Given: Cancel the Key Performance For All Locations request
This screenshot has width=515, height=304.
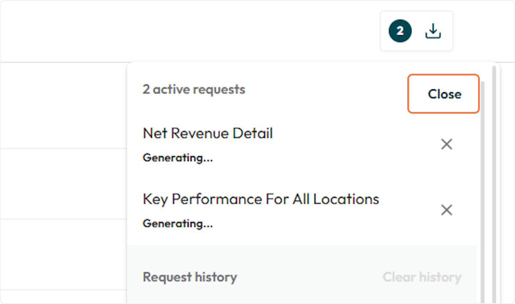Looking at the screenshot, I should (447, 210).
